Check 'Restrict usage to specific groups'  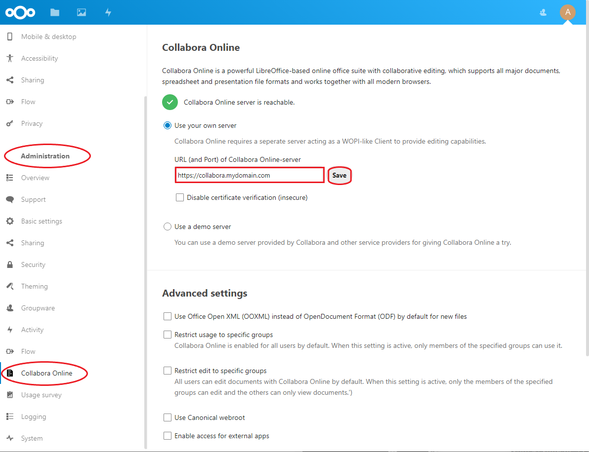(x=168, y=335)
